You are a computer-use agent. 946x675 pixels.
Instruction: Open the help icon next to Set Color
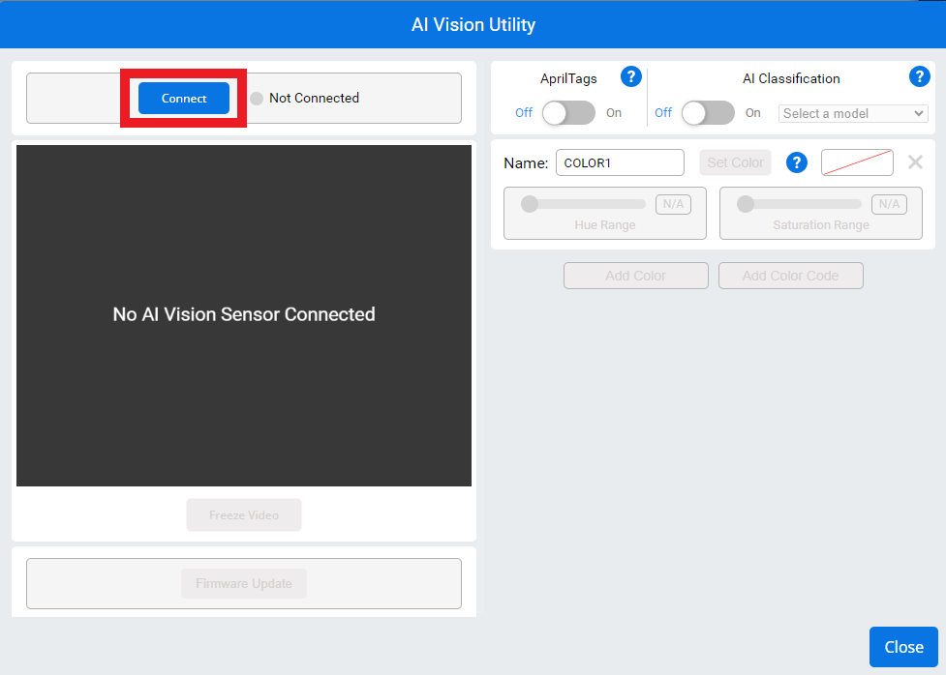(x=796, y=161)
